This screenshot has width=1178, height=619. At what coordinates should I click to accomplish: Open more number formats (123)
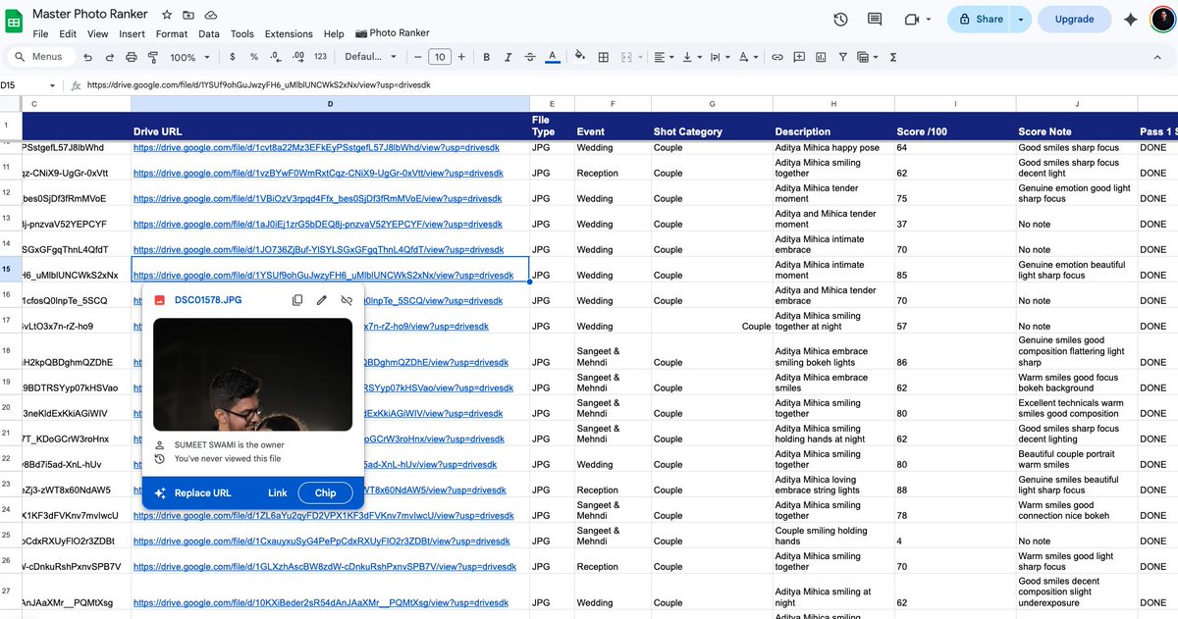(x=320, y=57)
